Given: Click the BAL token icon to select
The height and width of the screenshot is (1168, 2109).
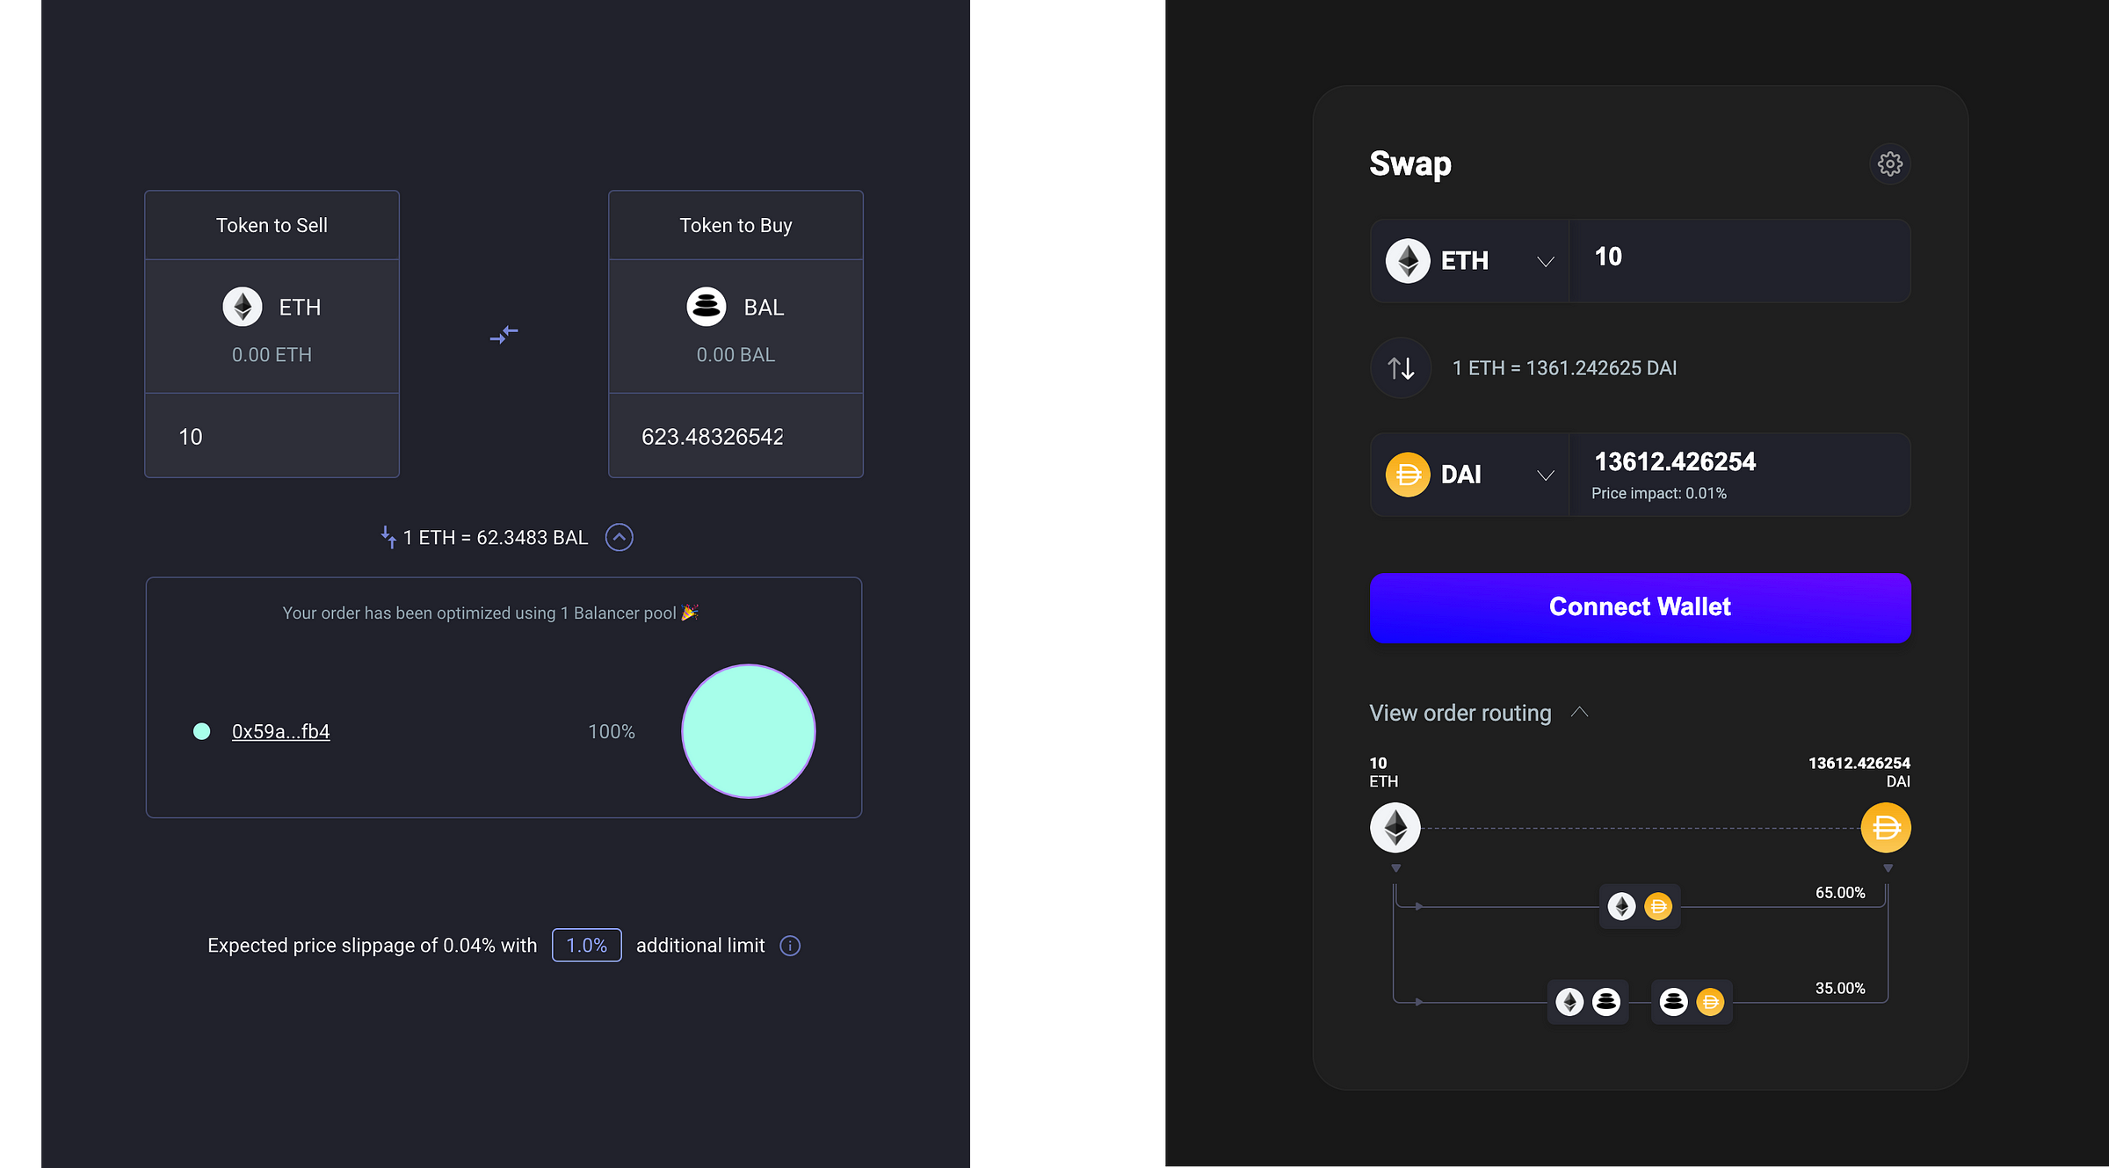Looking at the screenshot, I should (706, 307).
